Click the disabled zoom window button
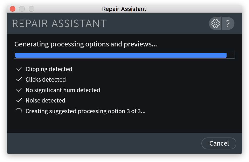 pos(31,9)
